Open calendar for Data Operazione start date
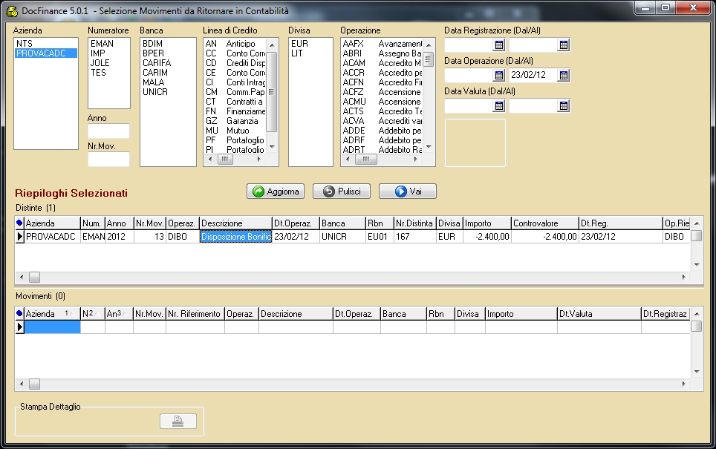Viewport: 716px width, 449px height. 499,76
